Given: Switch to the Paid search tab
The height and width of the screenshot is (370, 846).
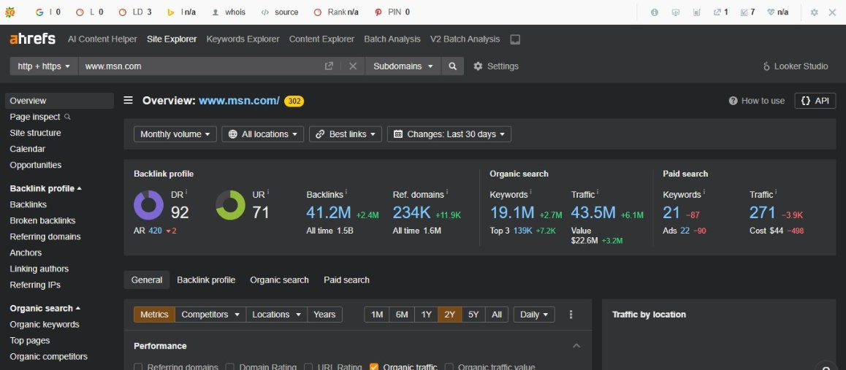Looking at the screenshot, I should 346,280.
